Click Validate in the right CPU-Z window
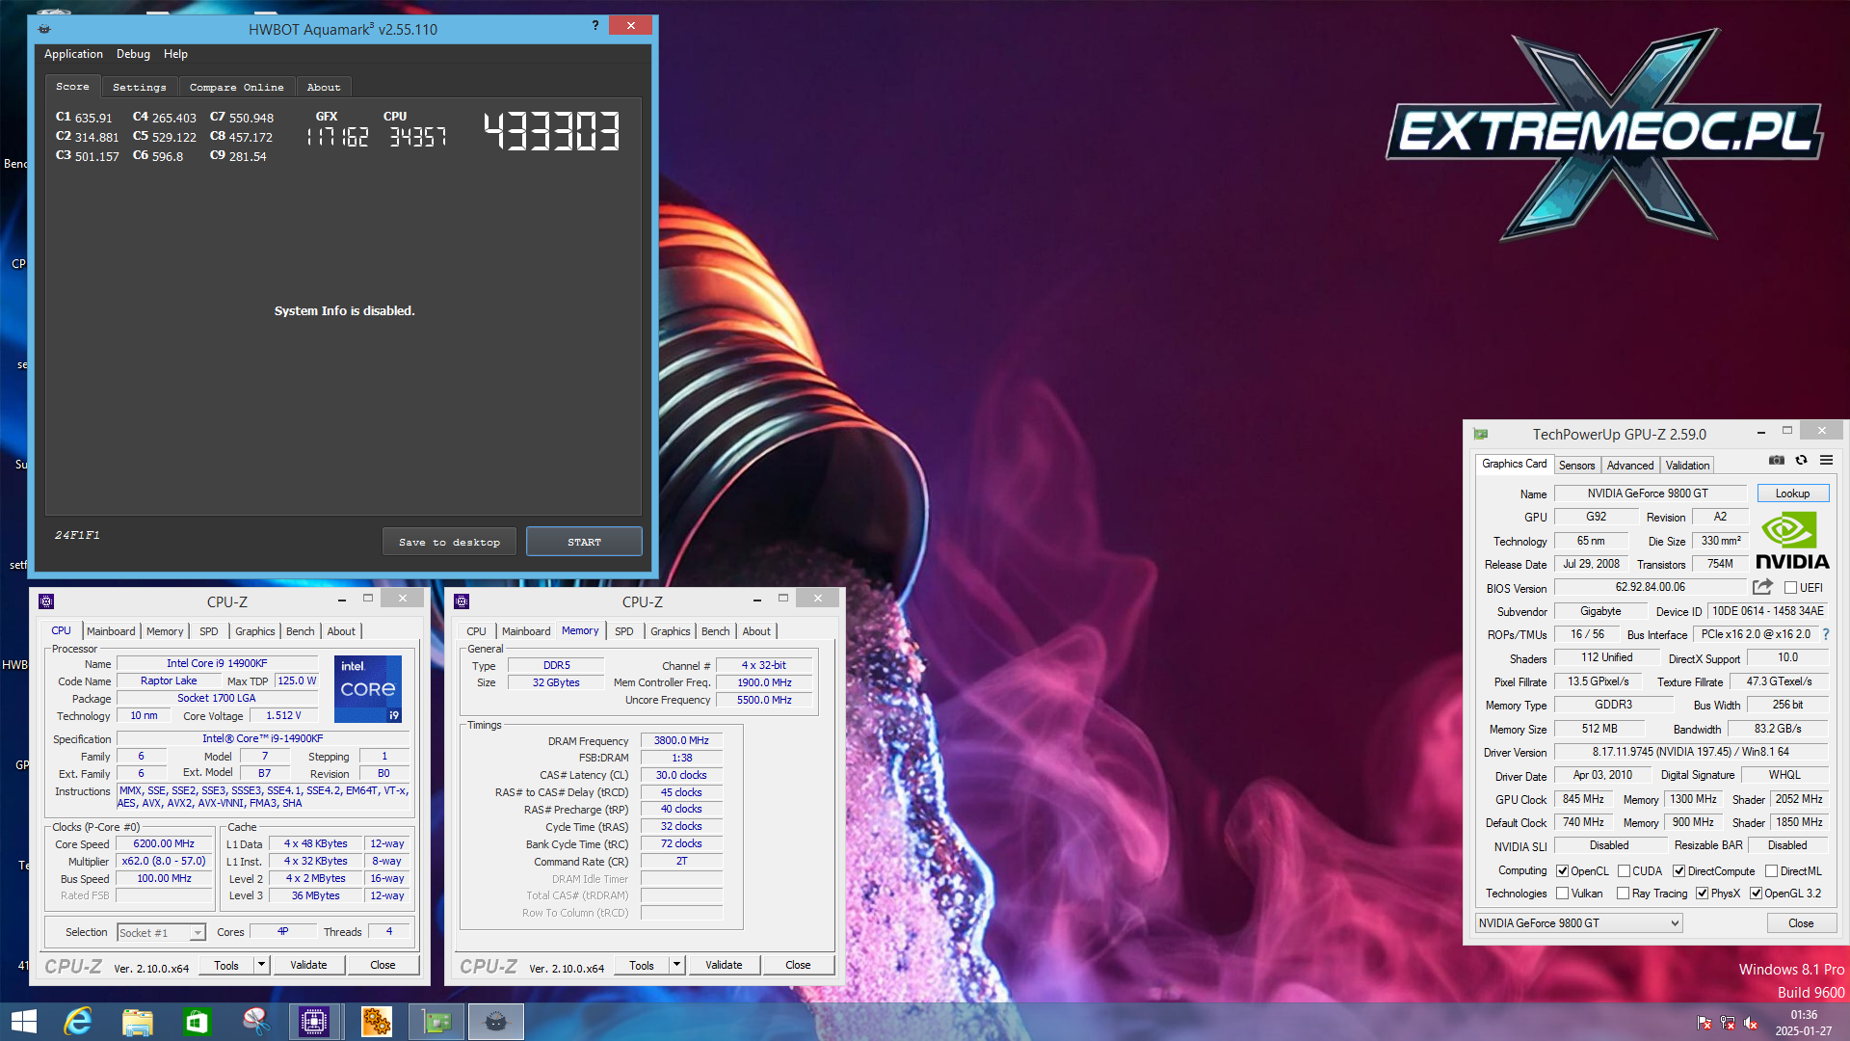The image size is (1850, 1041). [724, 965]
